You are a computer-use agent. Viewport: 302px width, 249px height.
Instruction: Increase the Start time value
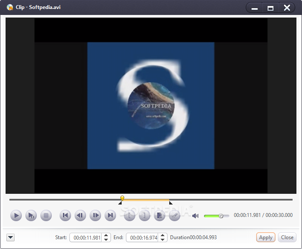coord(106,235)
